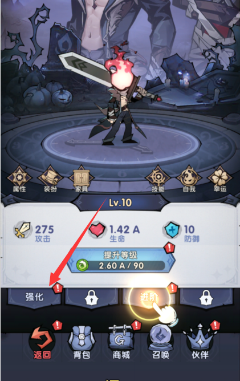Open the 商城 shop sign icon

[x=121, y=343]
